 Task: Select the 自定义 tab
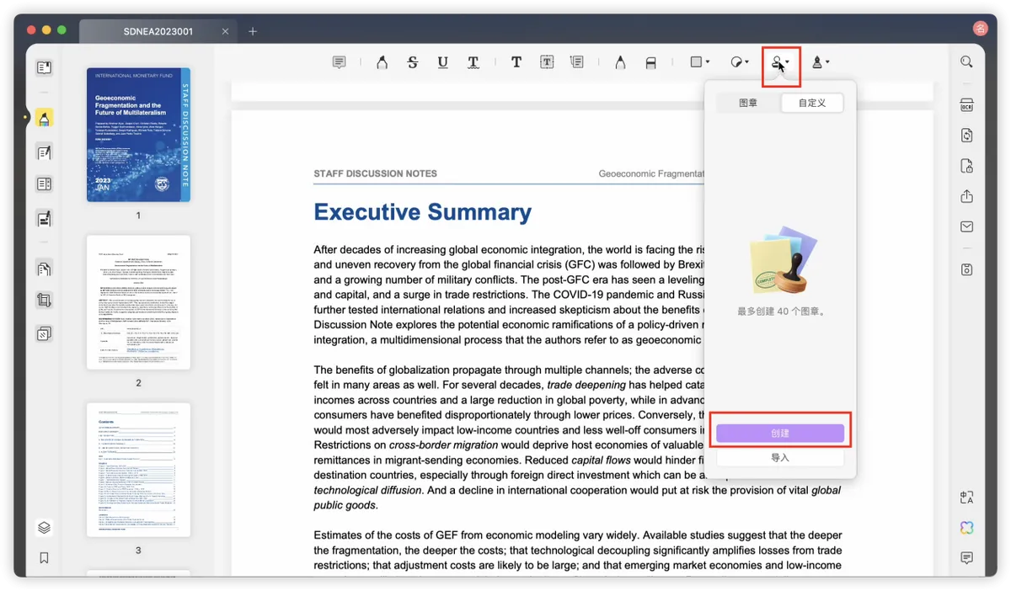tap(811, 103)
